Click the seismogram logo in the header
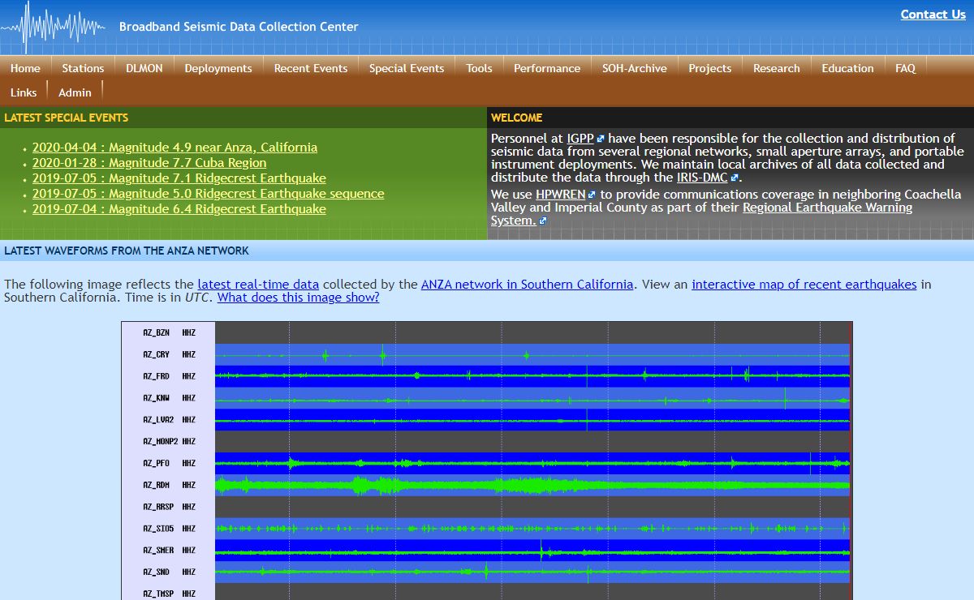 (53, 27)
